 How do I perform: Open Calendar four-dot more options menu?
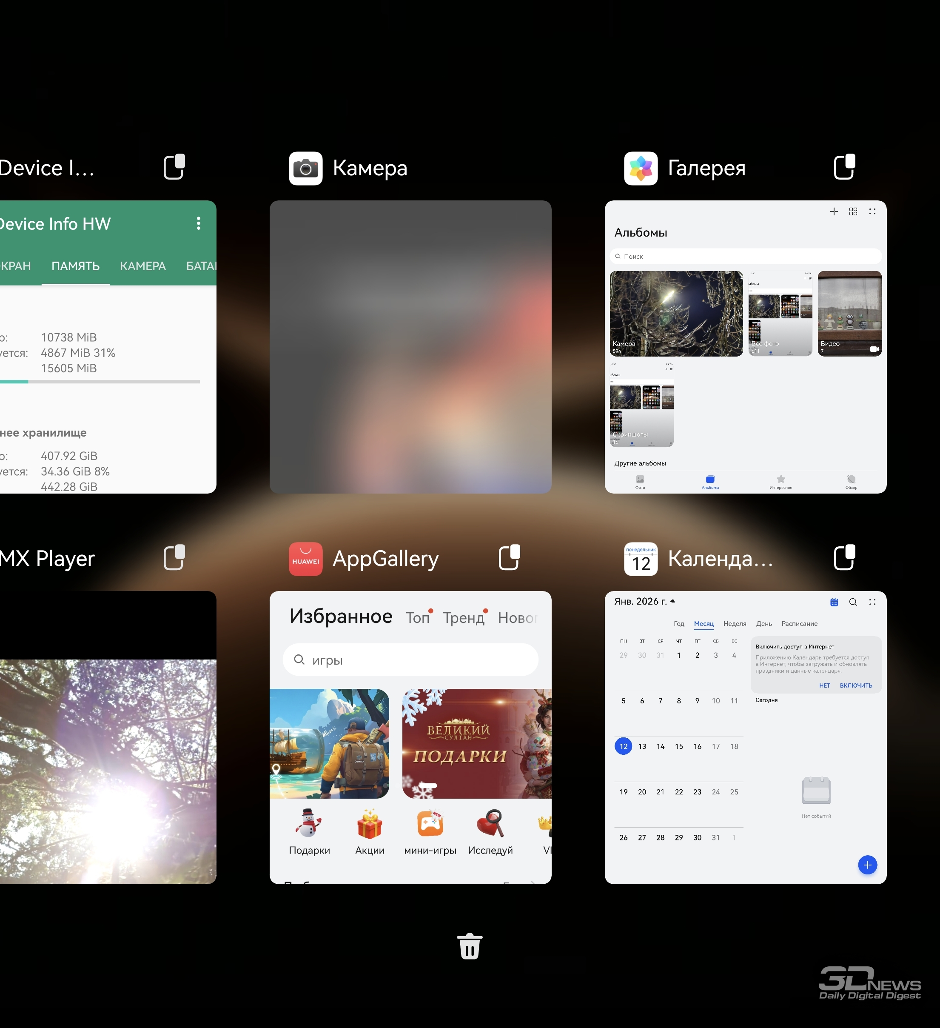(x=872, y=602)
